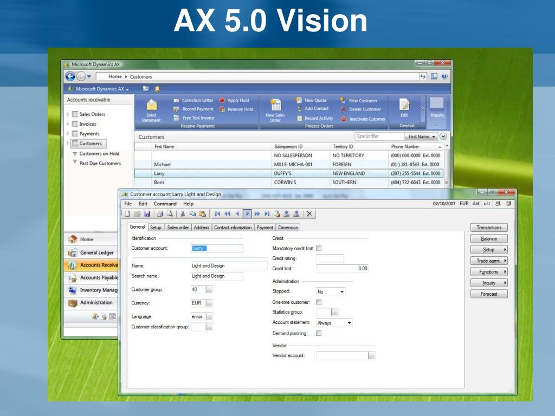Switch to the Dimension tab
The image size is (555, 416).
click(x=288, y=227)
